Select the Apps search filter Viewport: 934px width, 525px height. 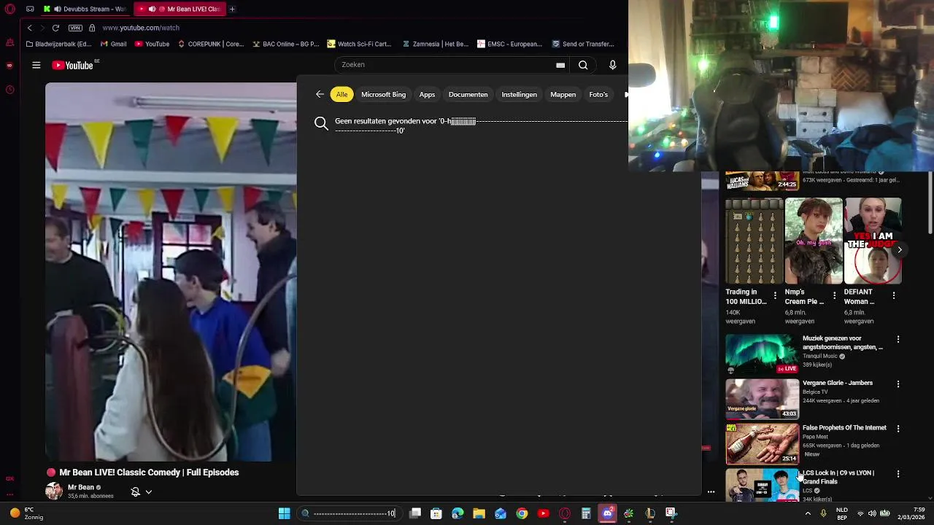click(x=427, y=94)
